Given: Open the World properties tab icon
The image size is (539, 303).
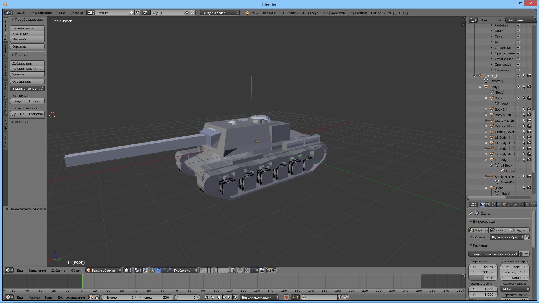Looking at the screenshot, I should click(499, 205).
